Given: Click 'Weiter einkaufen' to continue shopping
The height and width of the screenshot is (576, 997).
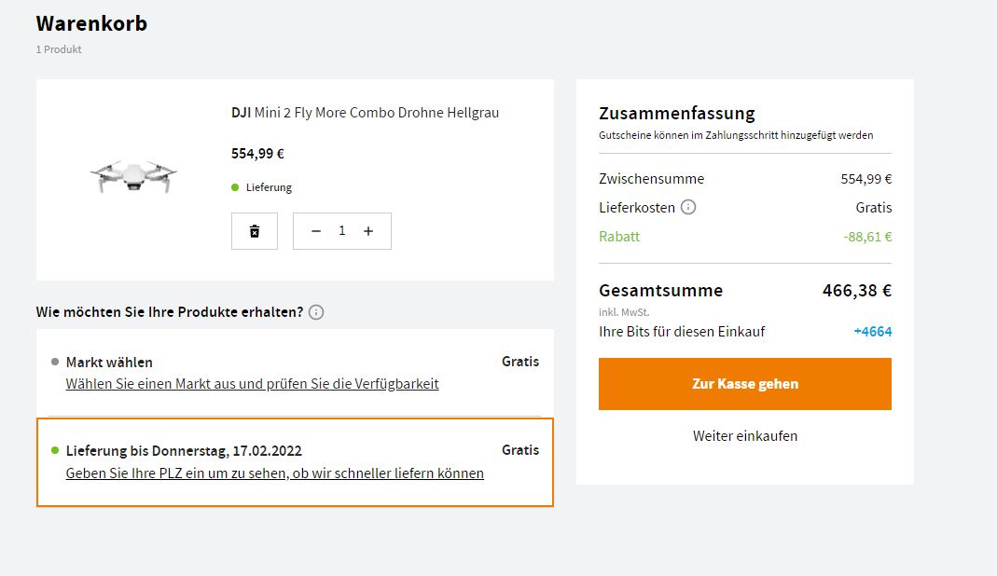Looking at the screenshot, I should (744, 436).
